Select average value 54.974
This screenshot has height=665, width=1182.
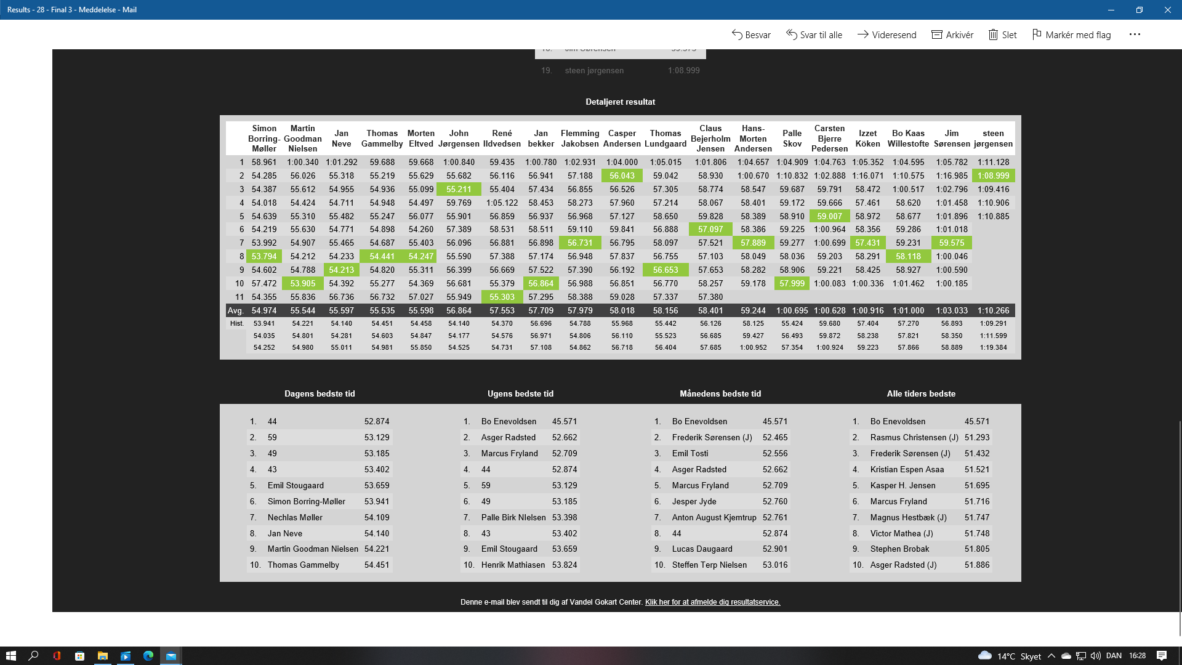coord(264,310)
